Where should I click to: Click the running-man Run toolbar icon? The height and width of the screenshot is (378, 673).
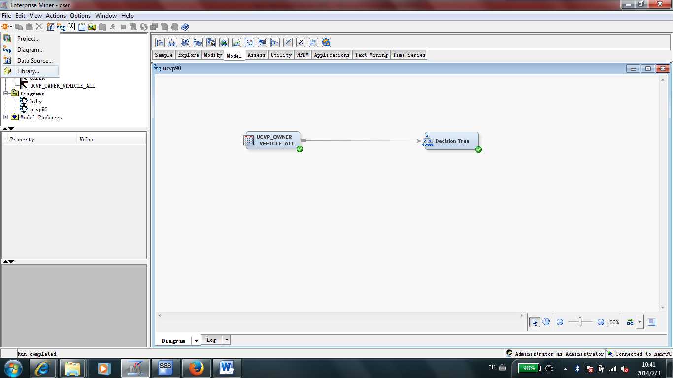[113, 27]
